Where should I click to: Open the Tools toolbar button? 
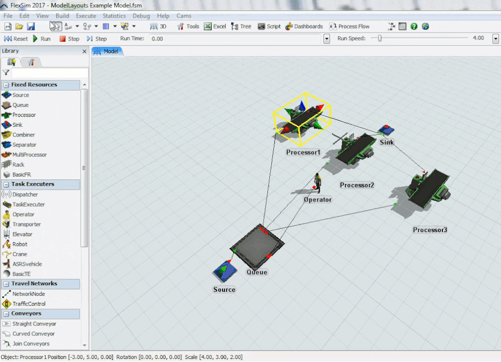(x=188, y=27)
